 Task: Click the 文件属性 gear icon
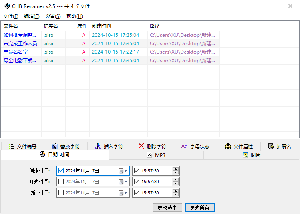(x=228, y=147)
